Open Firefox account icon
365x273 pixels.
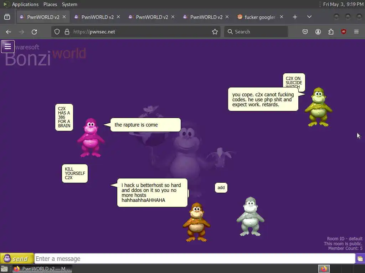318,32
